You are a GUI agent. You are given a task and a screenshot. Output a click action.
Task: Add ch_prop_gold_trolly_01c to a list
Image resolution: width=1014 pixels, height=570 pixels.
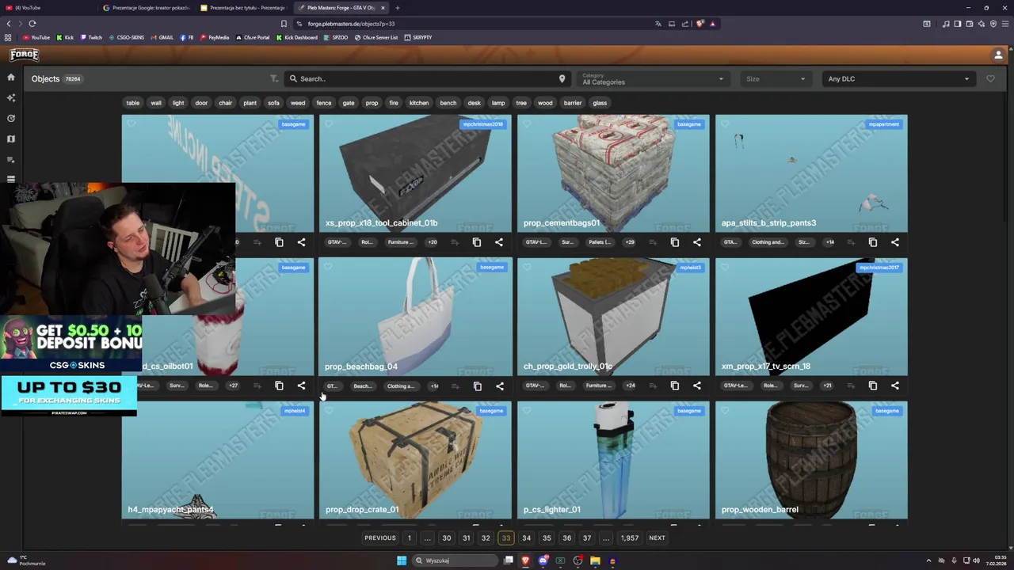coord(653,386)
